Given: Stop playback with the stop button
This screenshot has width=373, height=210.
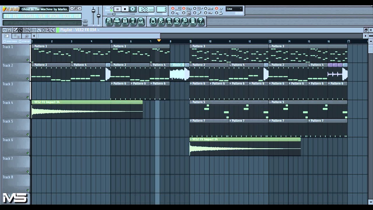Looking at the screenshot, I should pos(125,9).
